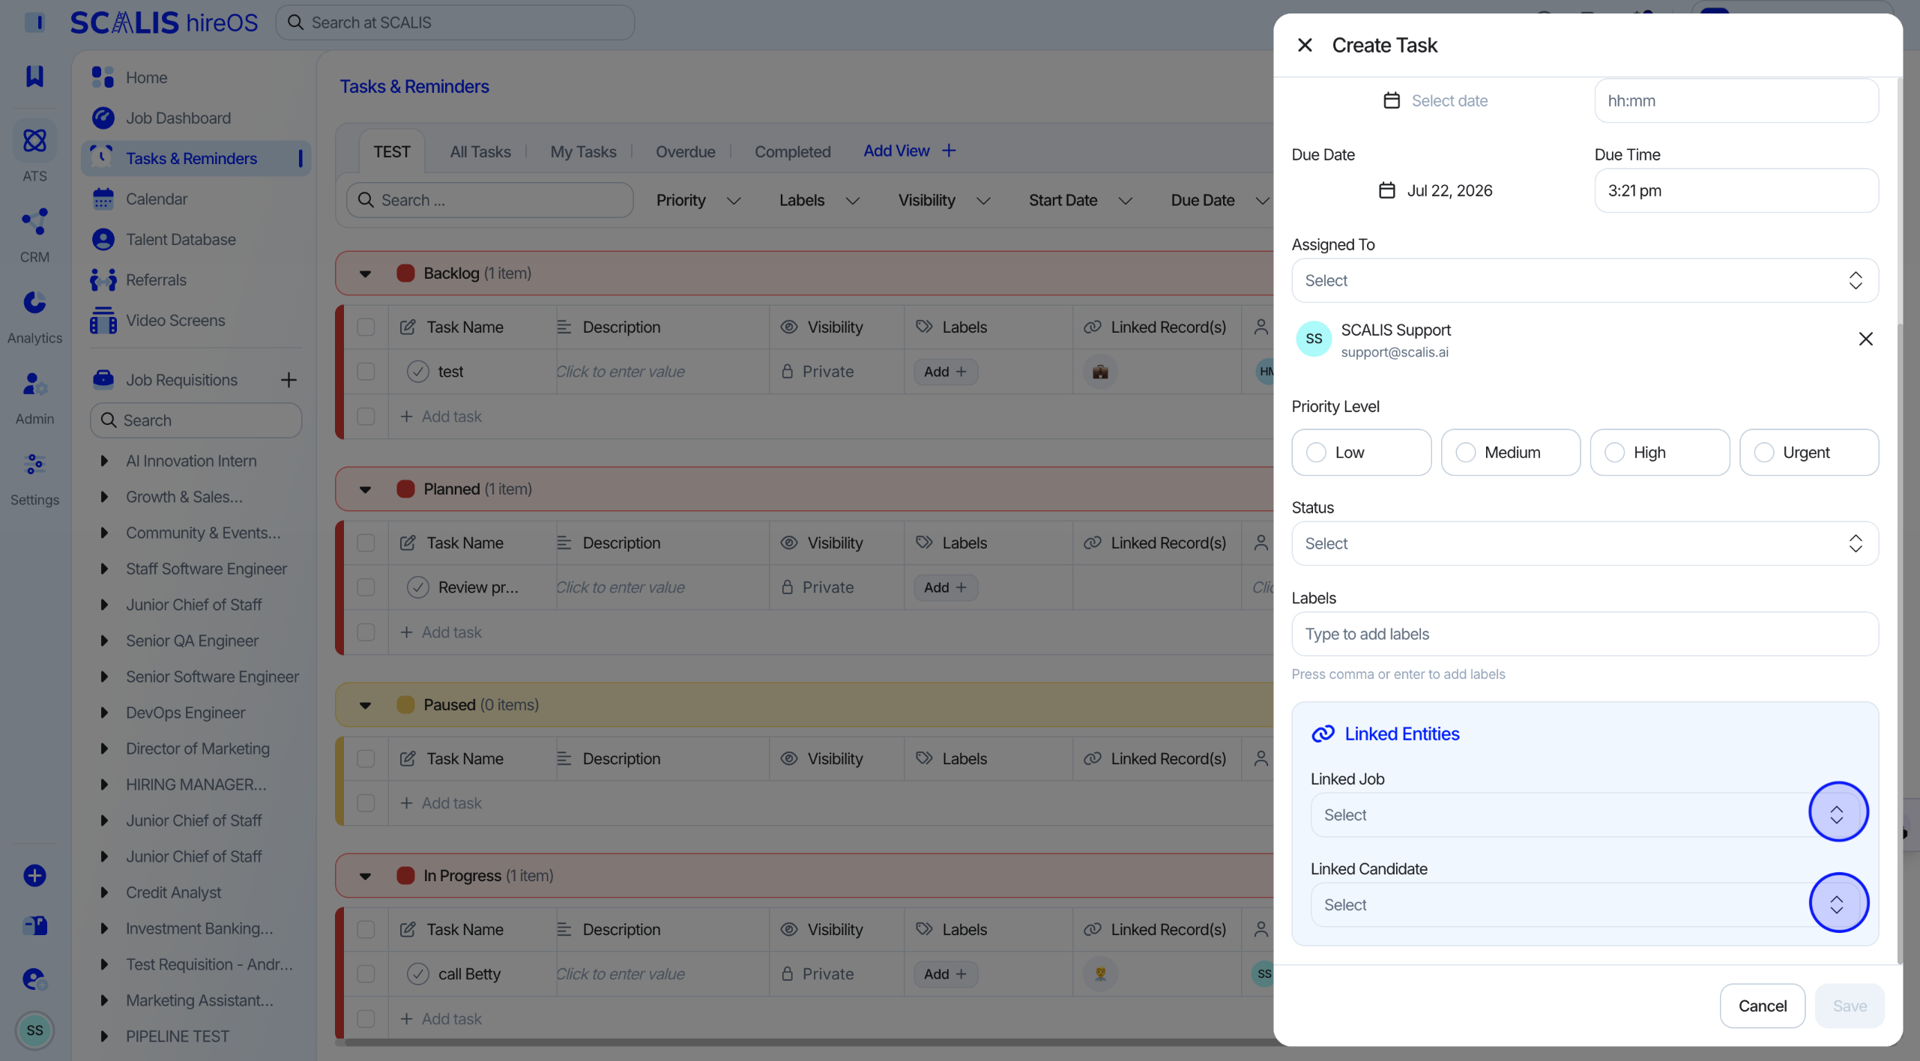Open the Visibility filter dropdown
This screenshot has height=1061, width=1920.
point(944,200)
